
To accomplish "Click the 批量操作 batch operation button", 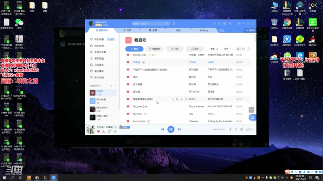I will (154, 49).
